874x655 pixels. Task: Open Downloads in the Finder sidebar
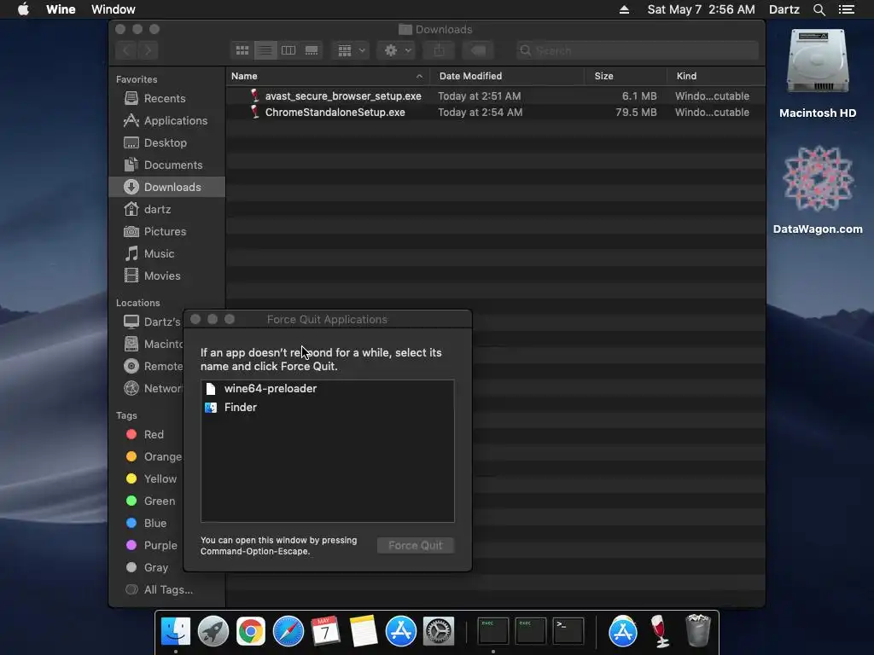(x=167, y=187)
